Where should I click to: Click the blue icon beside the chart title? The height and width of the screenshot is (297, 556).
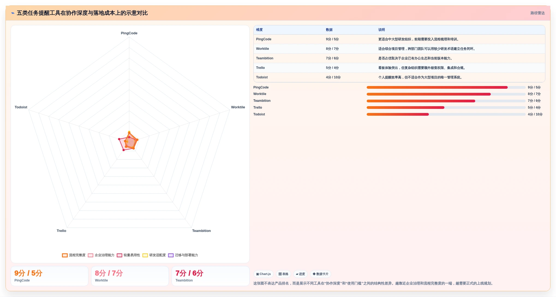(13, 13)
